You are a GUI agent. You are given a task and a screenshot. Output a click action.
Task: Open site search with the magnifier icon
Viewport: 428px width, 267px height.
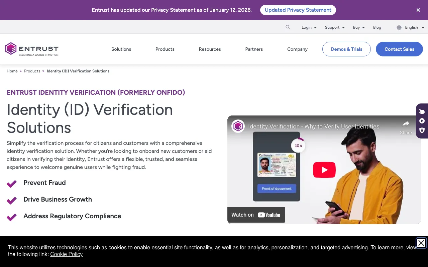288,27
